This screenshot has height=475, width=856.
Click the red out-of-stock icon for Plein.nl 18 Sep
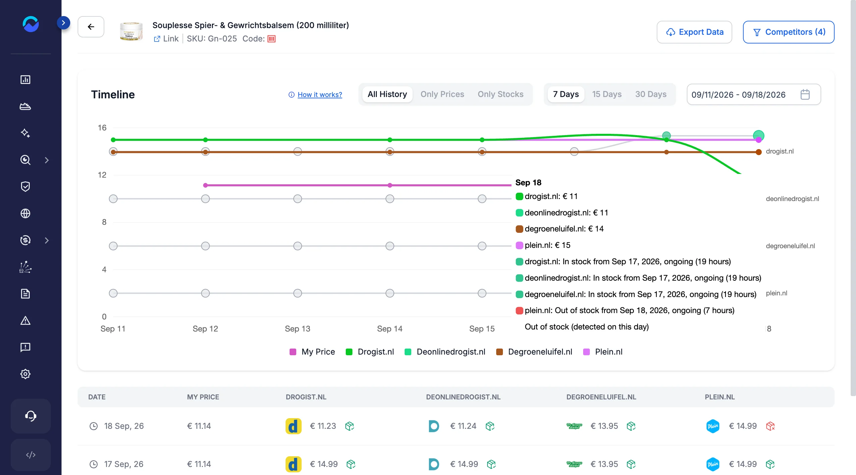click(x=770, y=426)
